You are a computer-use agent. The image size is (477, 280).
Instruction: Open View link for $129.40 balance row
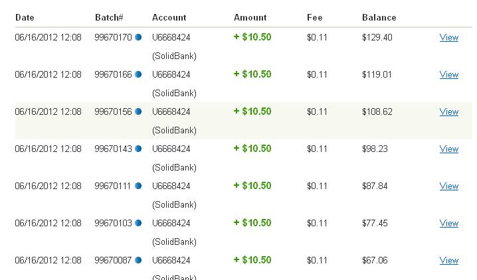pos(449,38)
